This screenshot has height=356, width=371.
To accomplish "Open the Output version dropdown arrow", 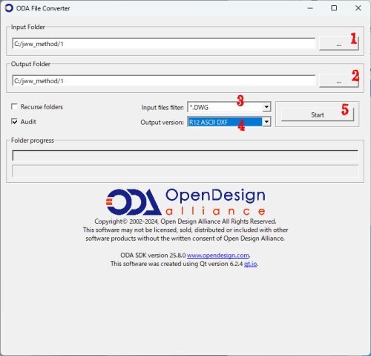I will pyautogui.click(x=266, y=122).
